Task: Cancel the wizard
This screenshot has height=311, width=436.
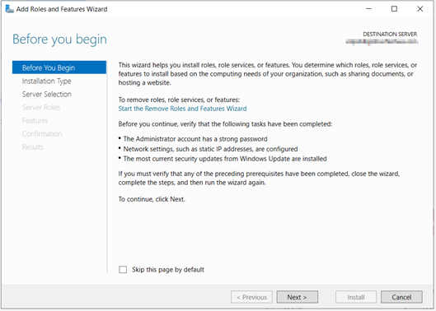Action: tap(401, 297)
